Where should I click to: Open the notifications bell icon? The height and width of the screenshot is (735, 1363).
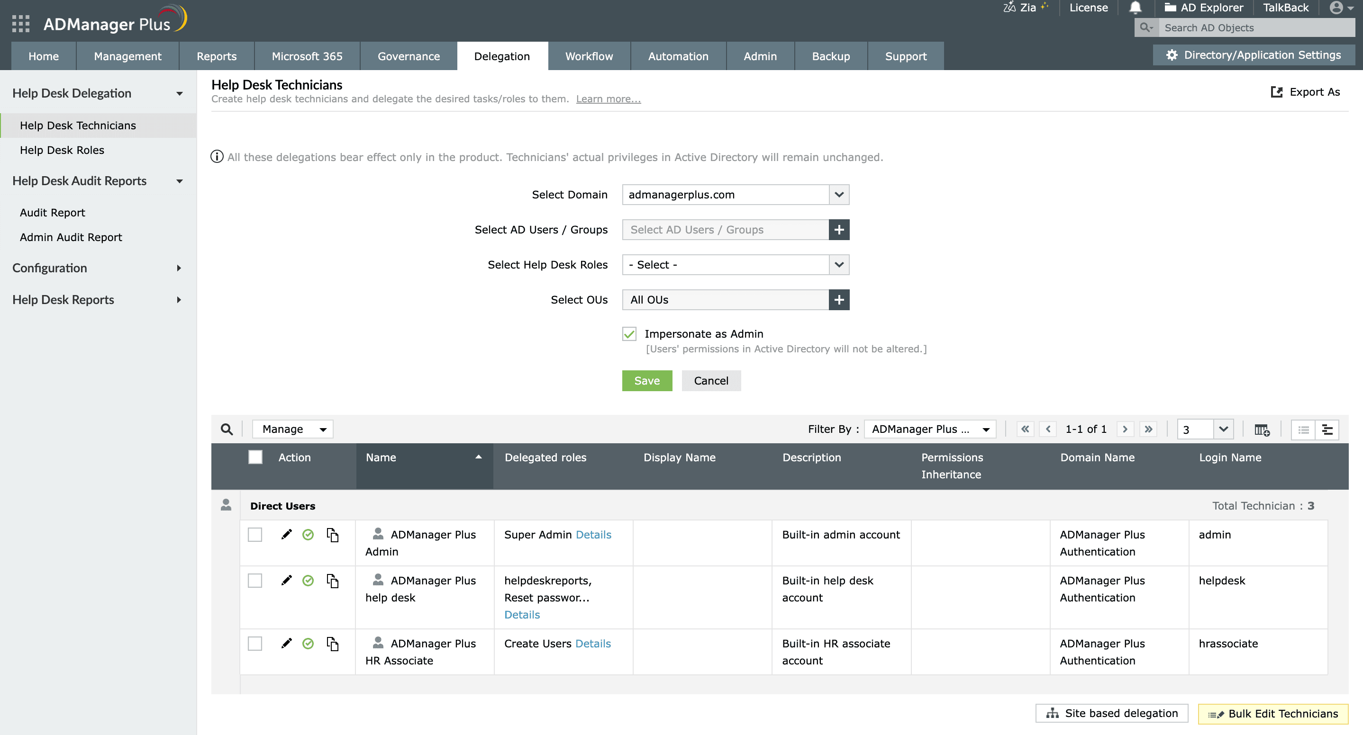tap(1135, 8)
